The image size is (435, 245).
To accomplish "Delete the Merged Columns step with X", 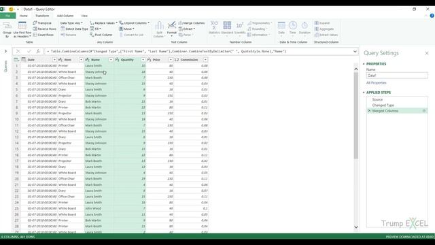I will click(x=369, y=110).
